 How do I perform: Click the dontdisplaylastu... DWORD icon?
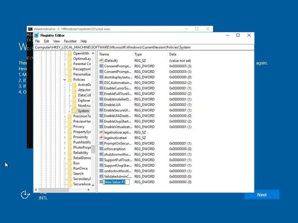pos(101,77)
